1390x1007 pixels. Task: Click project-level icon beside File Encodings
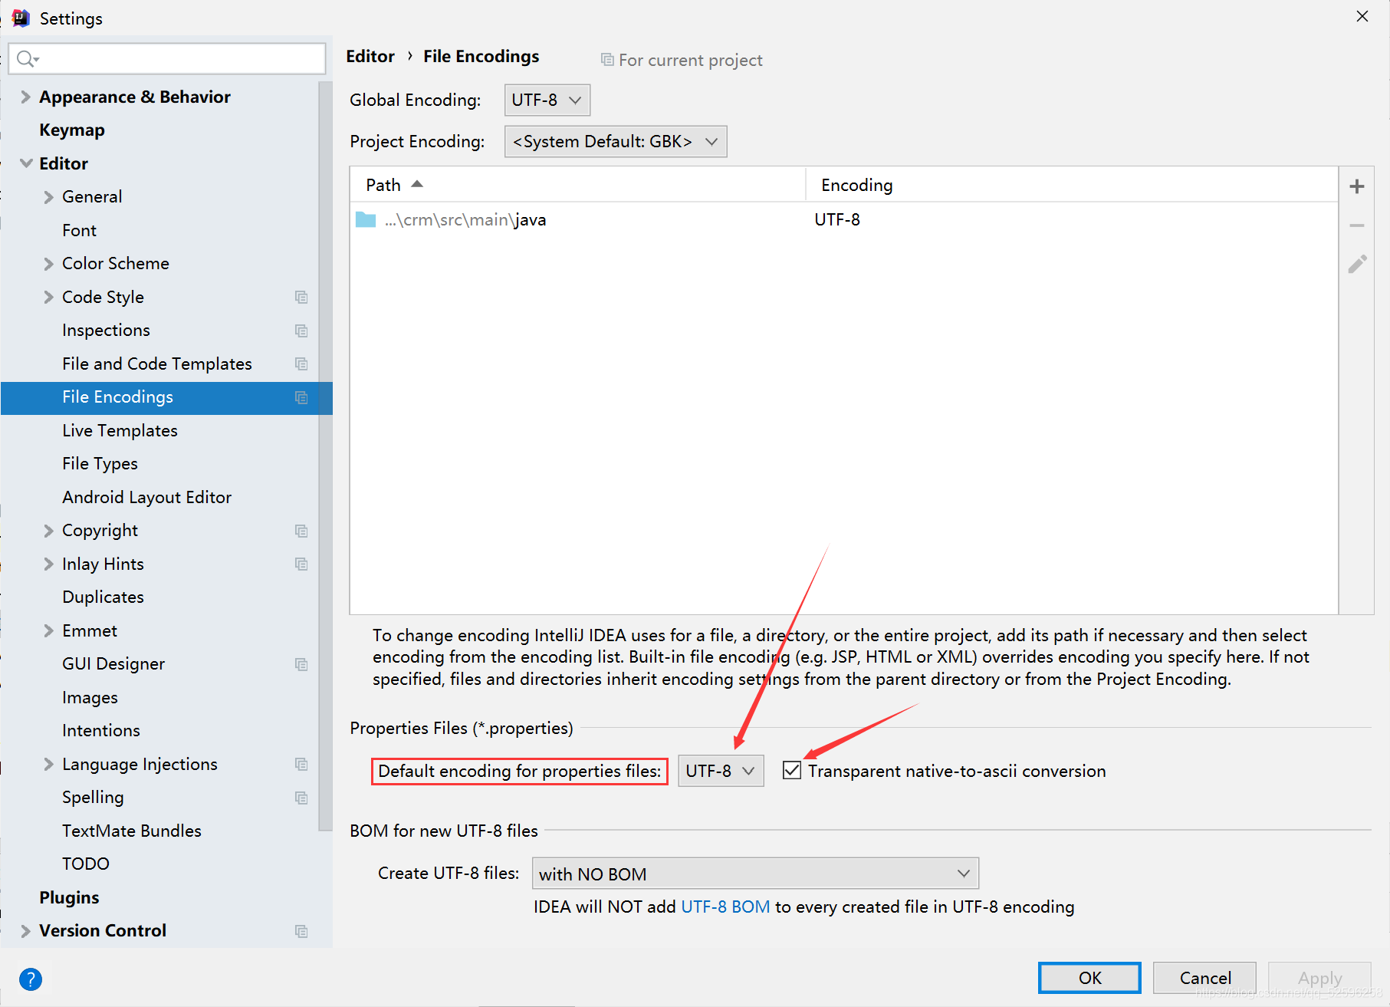point(301,397)
